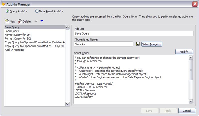Click the #define DEFAULT_DIR HOME(7) line
This screenshot has height=116, width=199.
click(x=94, y=84)
